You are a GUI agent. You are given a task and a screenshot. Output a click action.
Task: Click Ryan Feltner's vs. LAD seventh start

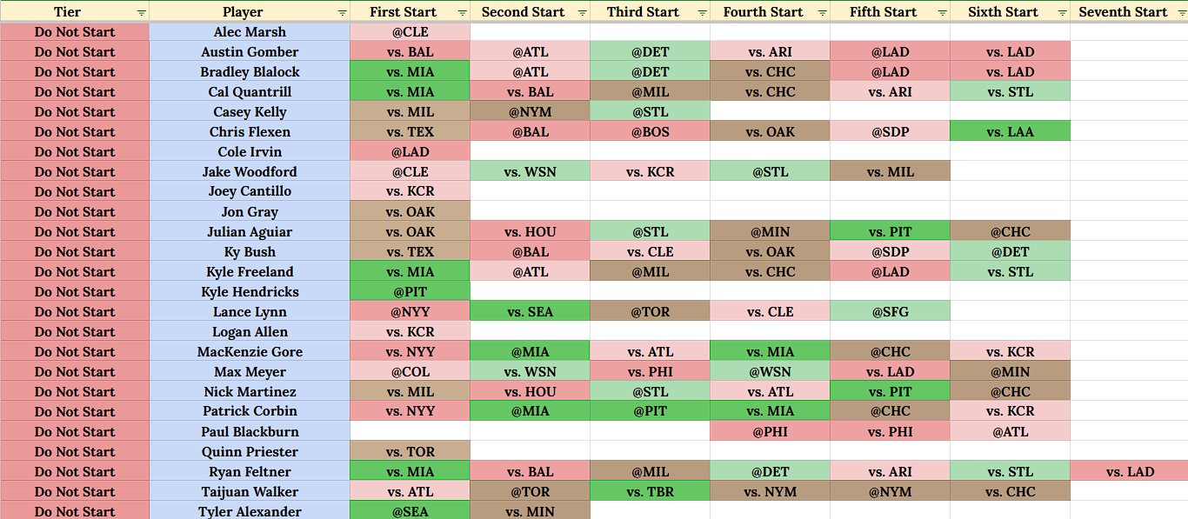coord(1129,472)
